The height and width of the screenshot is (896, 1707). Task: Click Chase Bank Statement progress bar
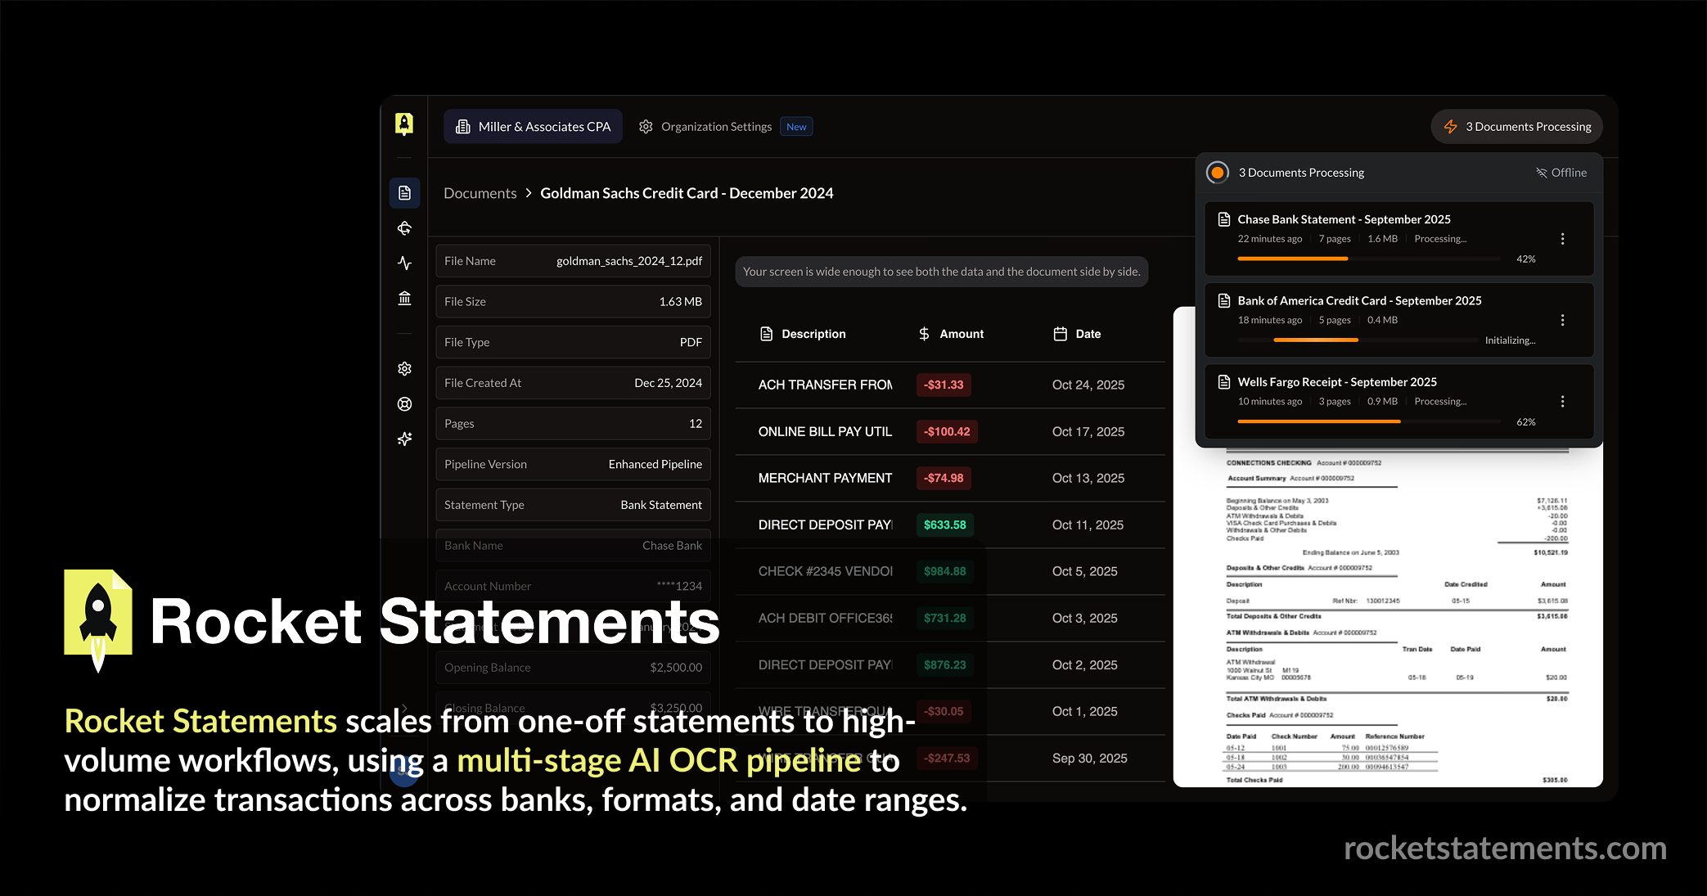[1370, 259]
